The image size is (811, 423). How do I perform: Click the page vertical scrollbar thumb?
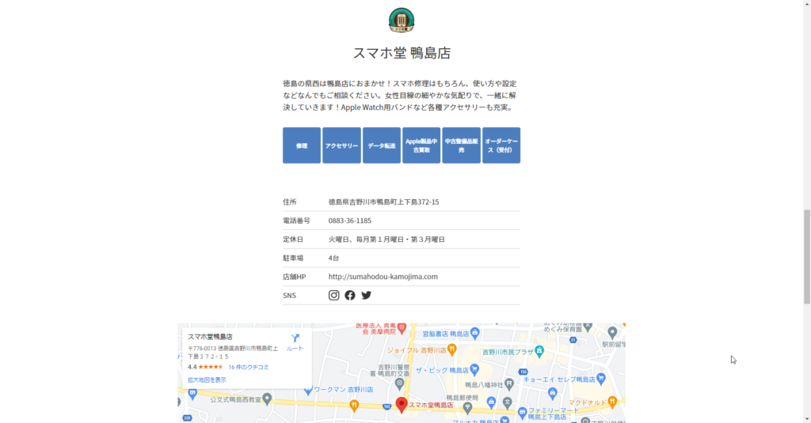pos(806,257)
